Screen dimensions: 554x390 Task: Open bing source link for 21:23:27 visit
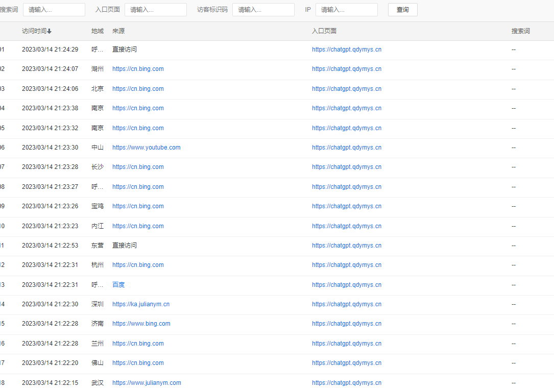pyautogui.click(x=138, y=187)
